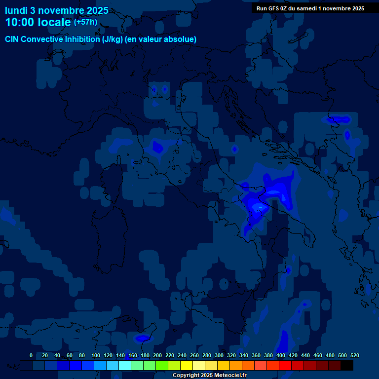Open the Copyright 2025 Meteociel.fr link
The height and width of the screenshot is (379, 379).
(x=209, y=376)
